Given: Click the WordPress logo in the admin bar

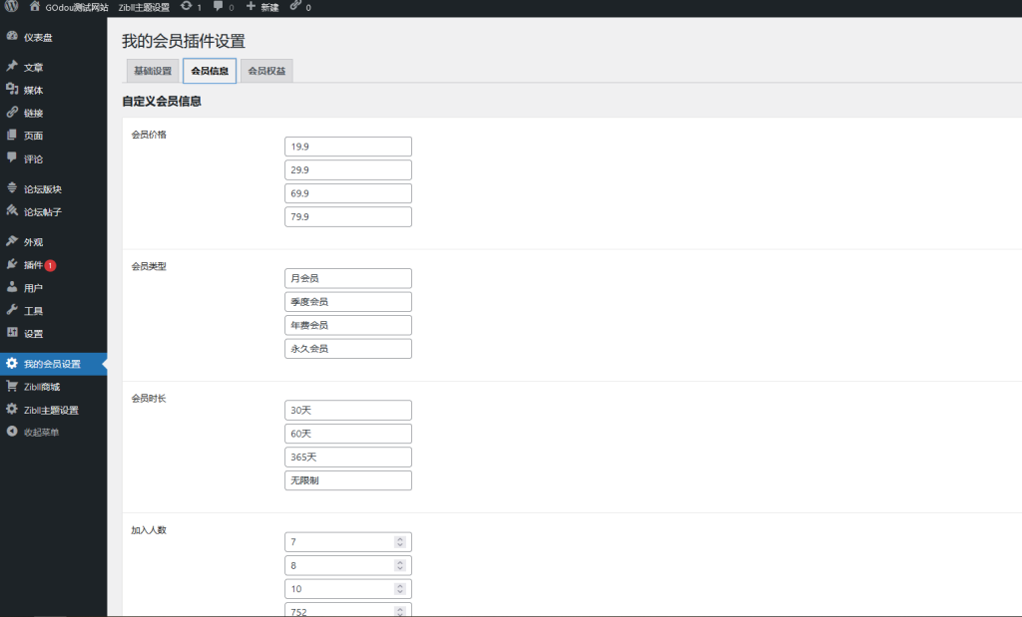Looking at the screenshot, I should pos(11,7).
